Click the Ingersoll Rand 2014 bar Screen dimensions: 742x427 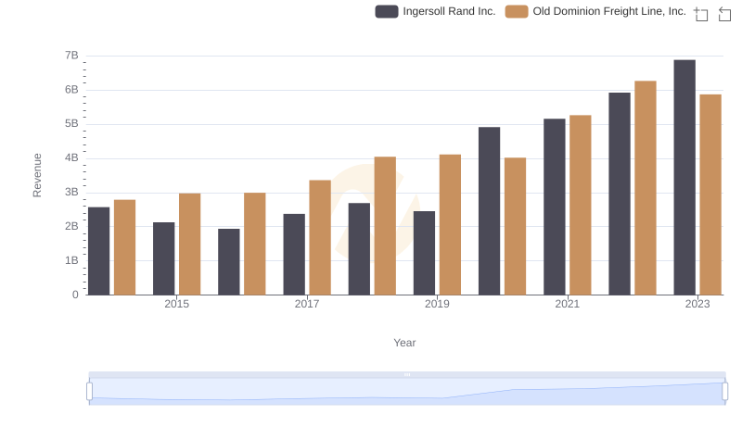99,251
